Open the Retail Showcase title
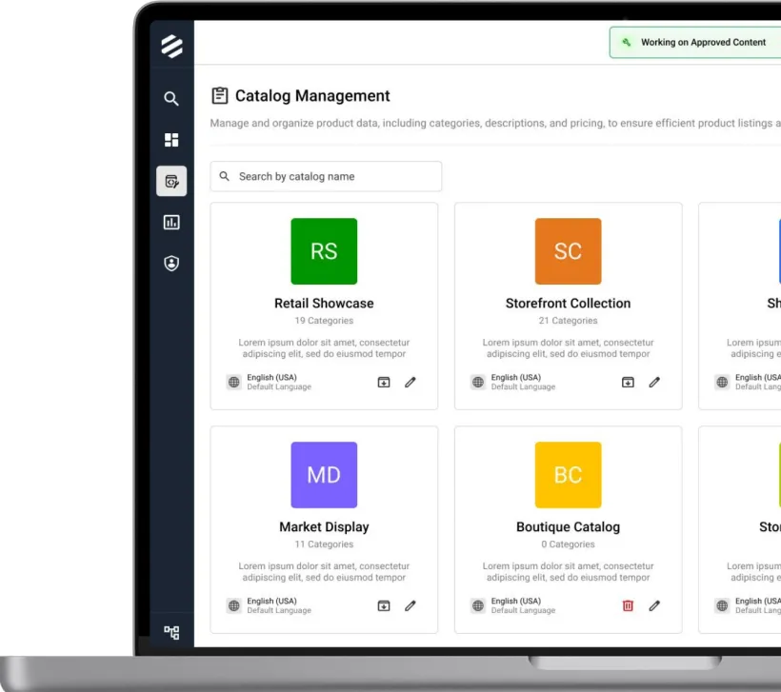This screenshot has width=781, height=692. 324,304
